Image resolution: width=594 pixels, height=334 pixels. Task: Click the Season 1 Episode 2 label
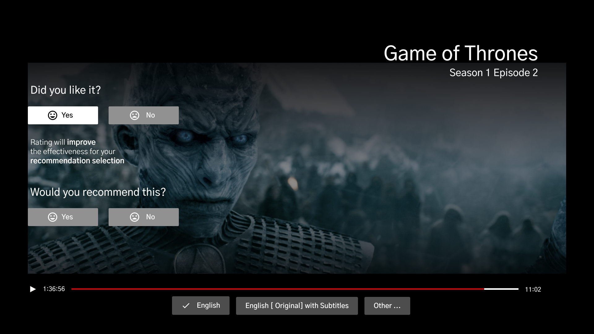493,73
